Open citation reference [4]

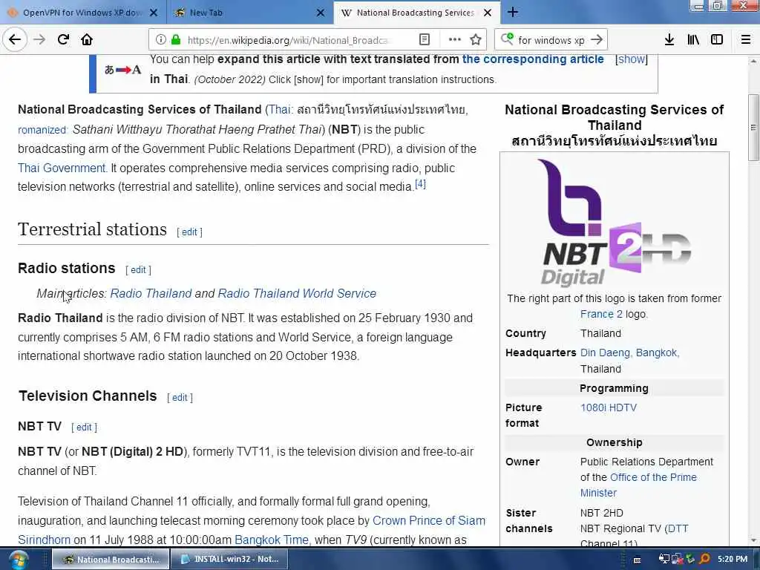click(420, 184)
